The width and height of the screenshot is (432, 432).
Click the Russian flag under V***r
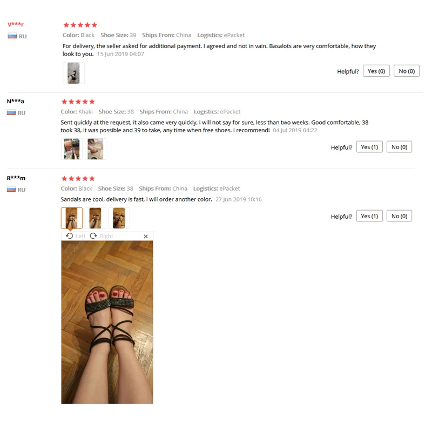click(x=12, y=36)
